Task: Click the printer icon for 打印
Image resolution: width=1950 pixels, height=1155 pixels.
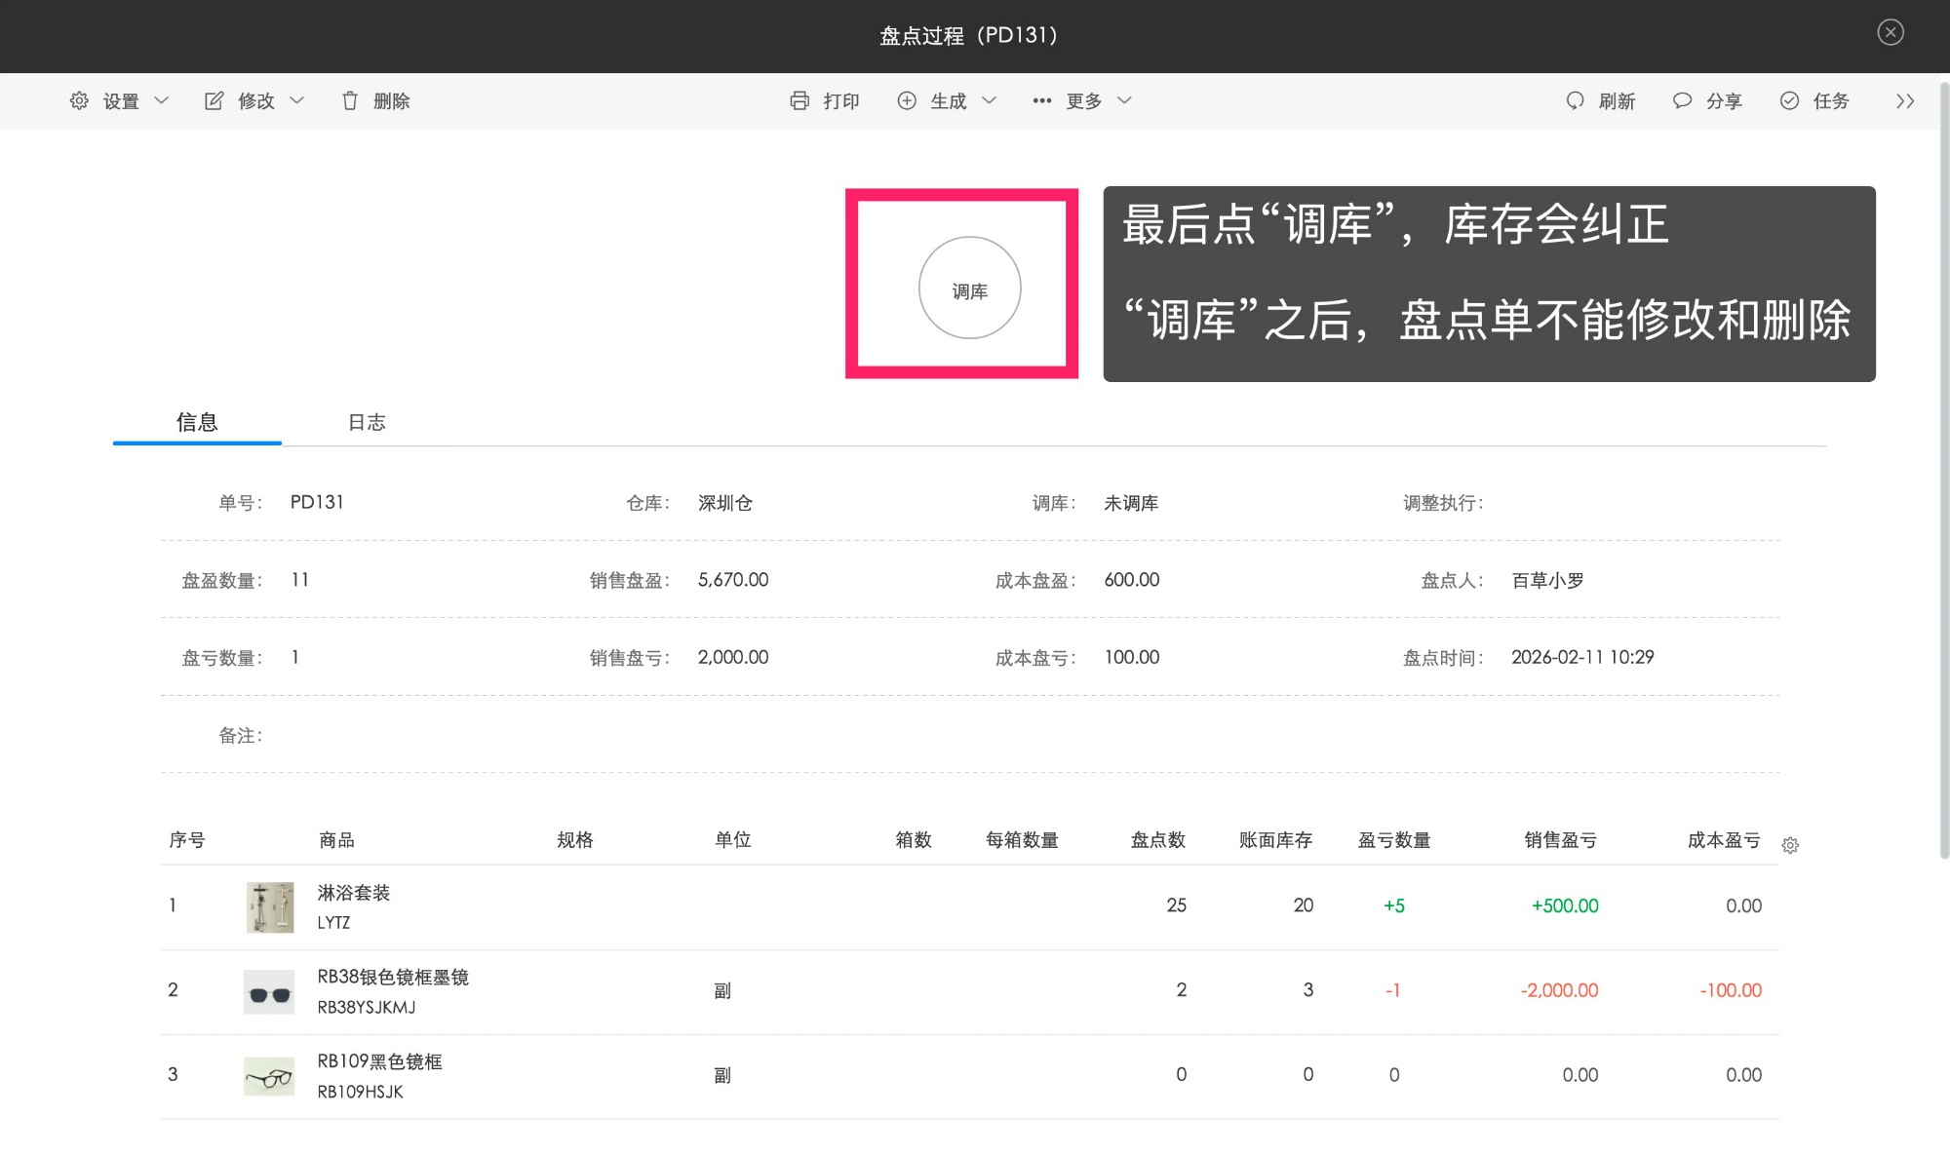Action: pyautogui.click(x=799, y=100)
